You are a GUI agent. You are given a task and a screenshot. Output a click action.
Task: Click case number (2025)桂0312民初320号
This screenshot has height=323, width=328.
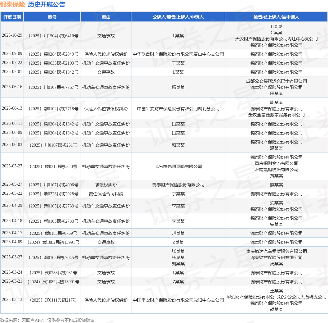(x=53, y=166)
